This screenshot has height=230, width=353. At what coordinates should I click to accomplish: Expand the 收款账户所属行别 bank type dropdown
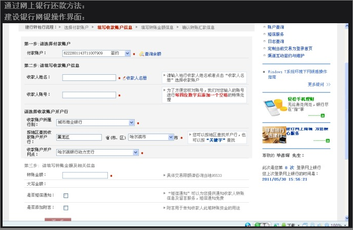pyautogui.click(x=132, y=123)
